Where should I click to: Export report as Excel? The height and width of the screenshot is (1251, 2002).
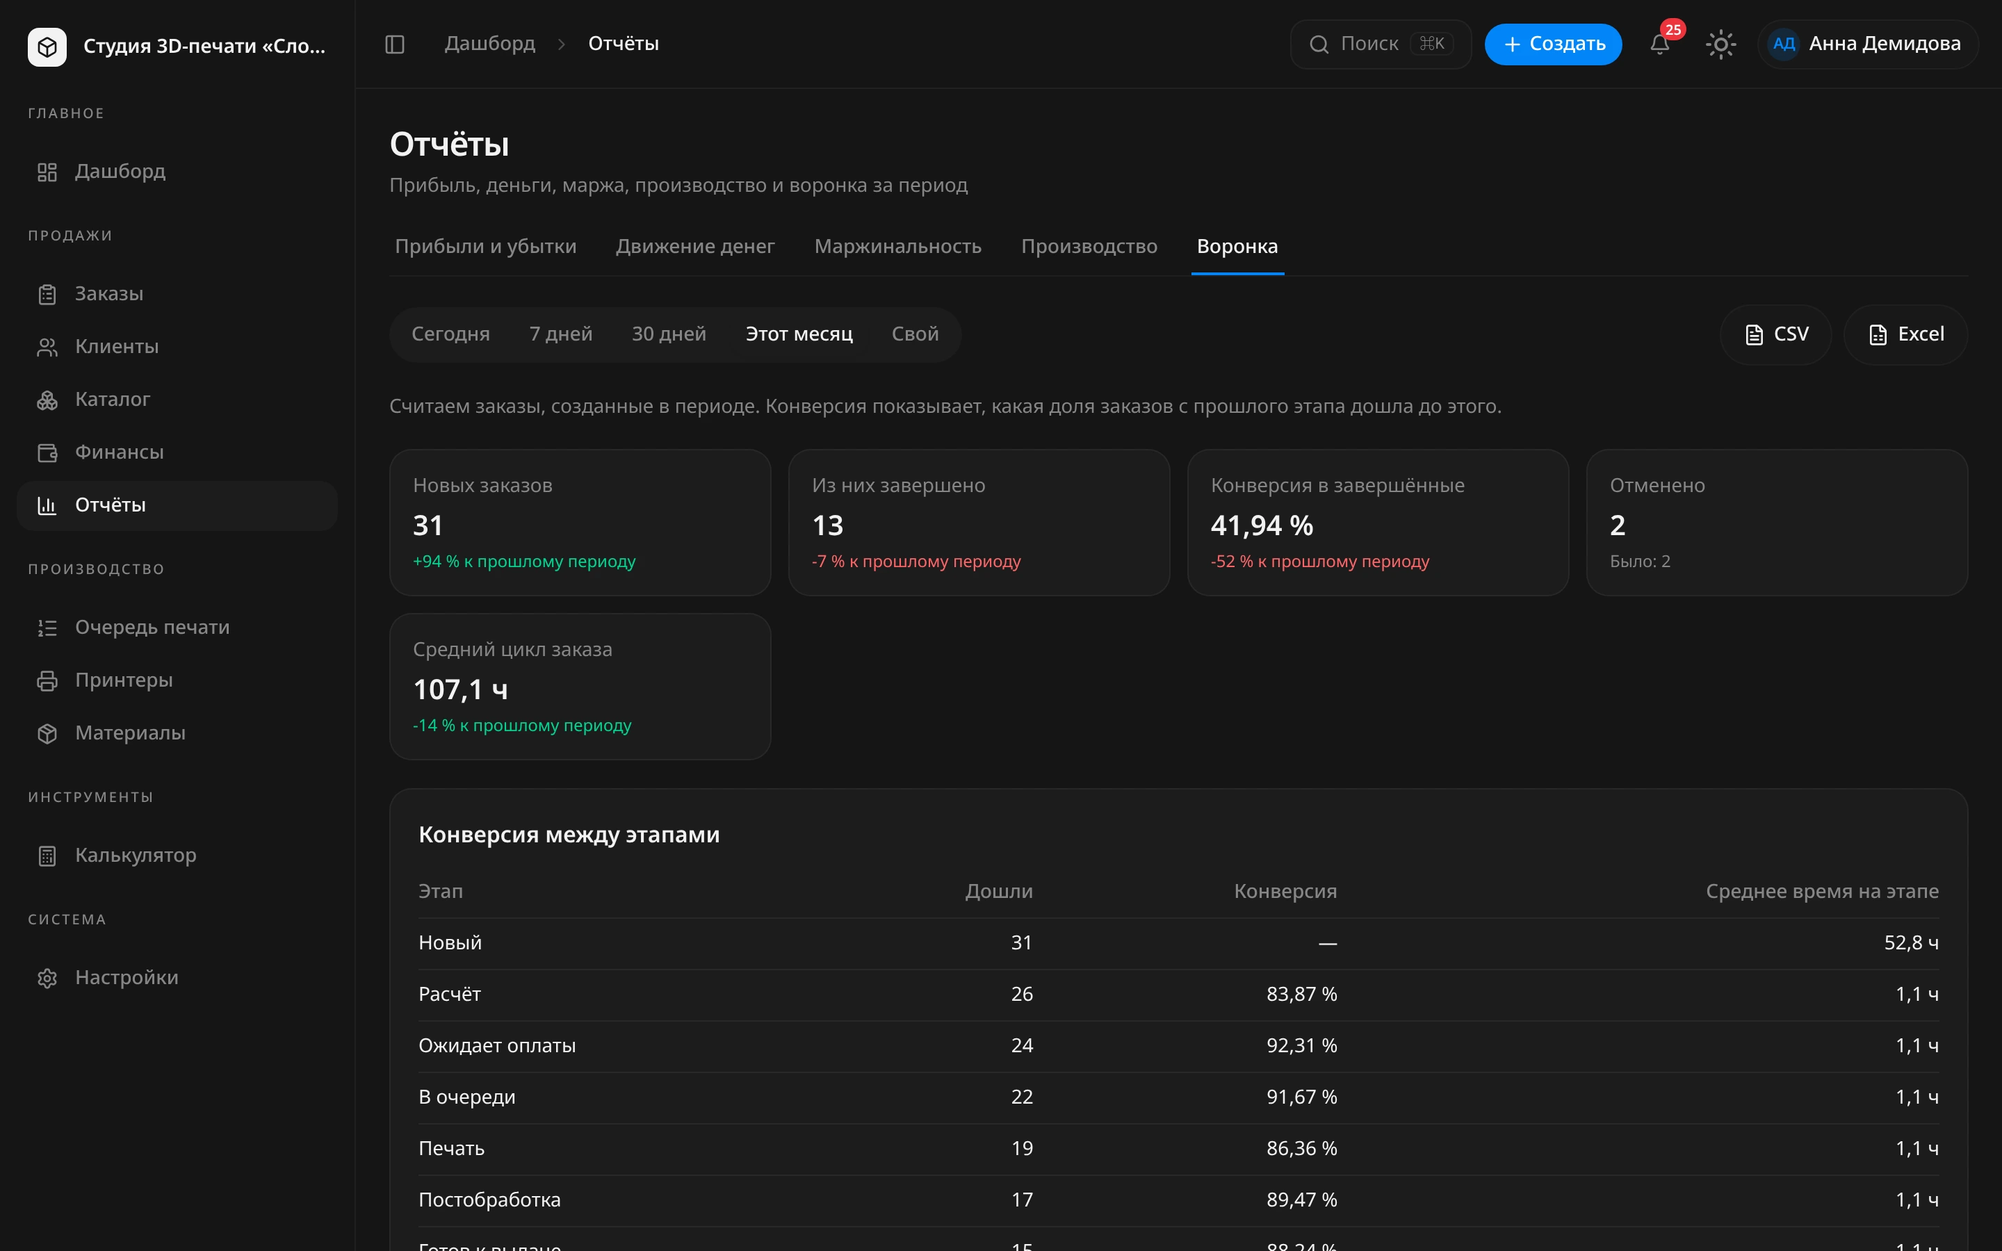(1905, 334)
